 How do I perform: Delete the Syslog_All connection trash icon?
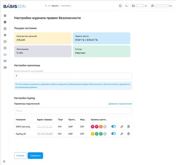tap(128, 134)
